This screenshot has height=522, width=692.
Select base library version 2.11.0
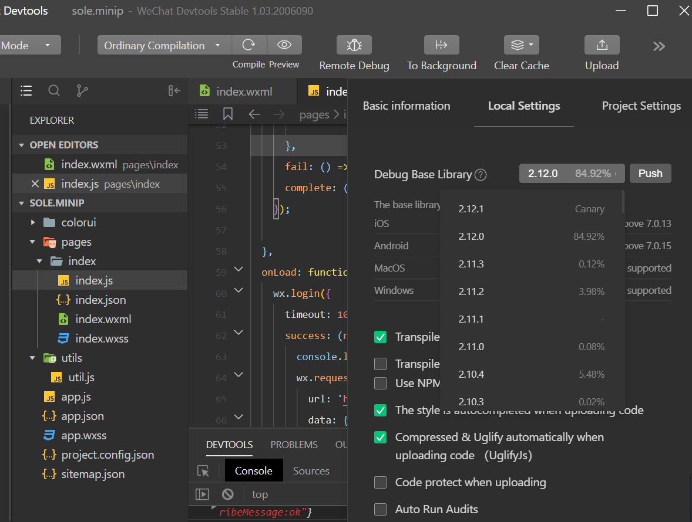click(x=532, y=347)
